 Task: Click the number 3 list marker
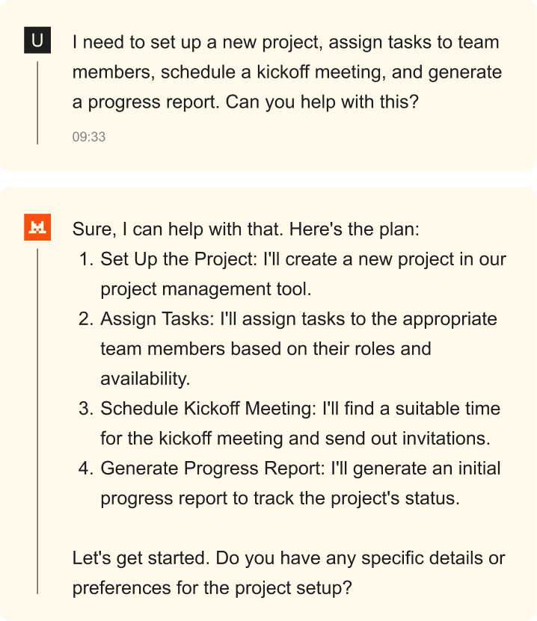[85, 409]
